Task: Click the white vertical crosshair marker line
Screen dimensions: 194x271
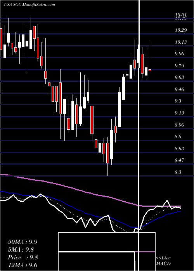Action: [x=139, y=135]
